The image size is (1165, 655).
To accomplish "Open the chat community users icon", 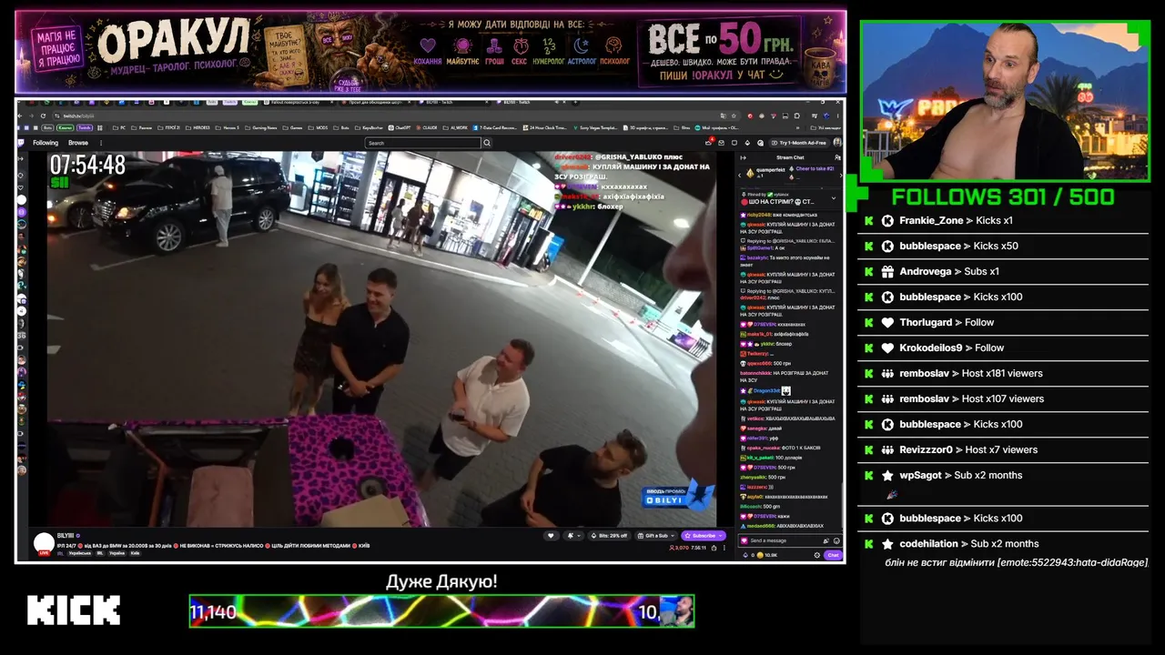I will pyautogui.click(x=837, y=157).
